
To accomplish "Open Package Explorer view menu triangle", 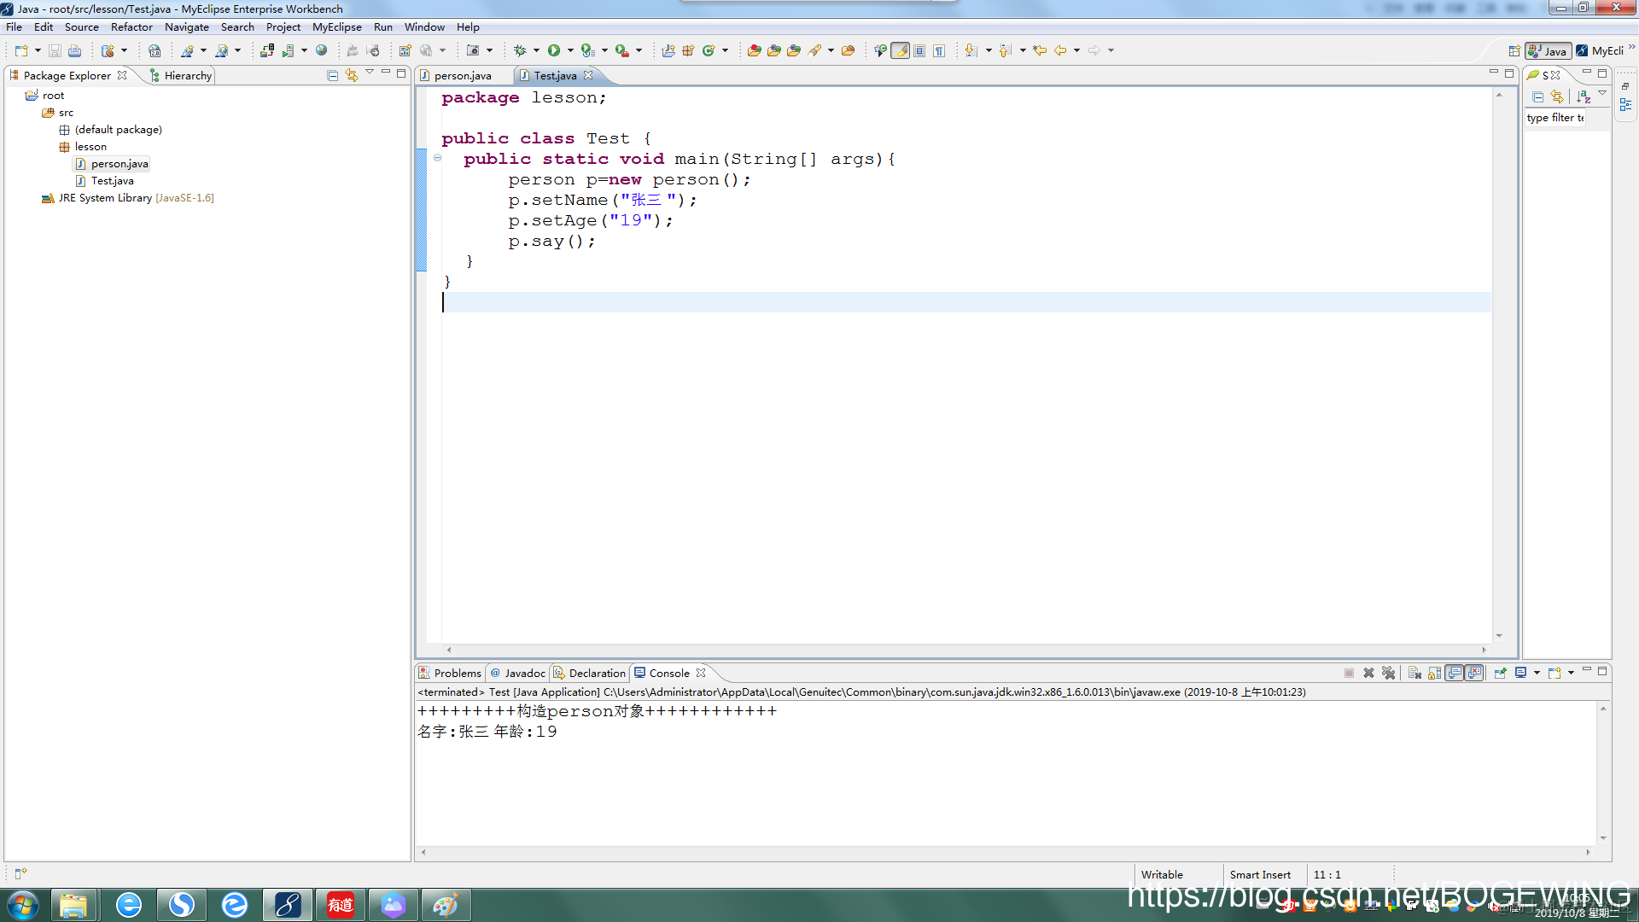I will [x=370, y=73].
